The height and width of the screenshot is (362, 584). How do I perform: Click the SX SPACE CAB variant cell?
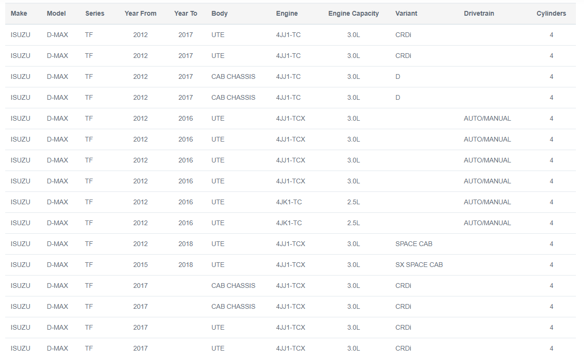[x=419, y=265]
